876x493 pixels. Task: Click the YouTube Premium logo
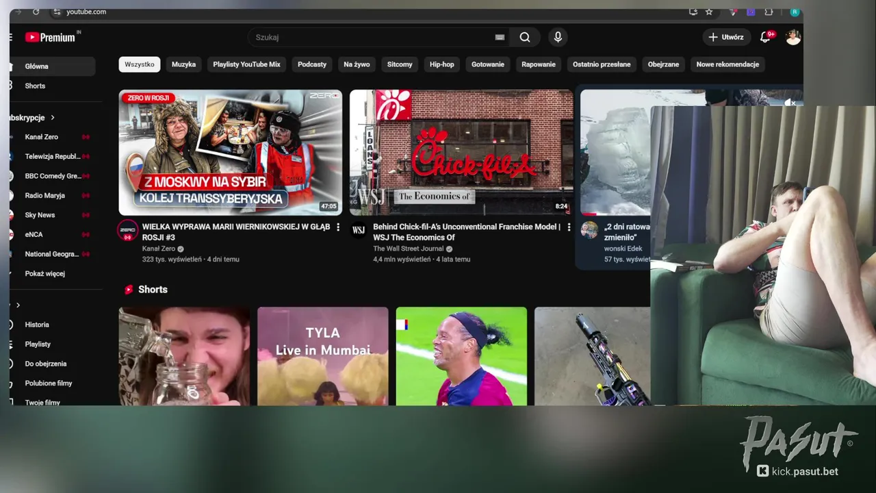(x=50, y=38)
